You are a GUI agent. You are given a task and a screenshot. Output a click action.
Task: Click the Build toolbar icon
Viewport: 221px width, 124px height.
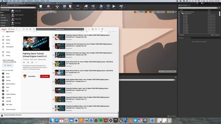tap(101, 7)
